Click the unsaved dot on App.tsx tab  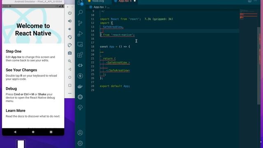coord(135,1)
